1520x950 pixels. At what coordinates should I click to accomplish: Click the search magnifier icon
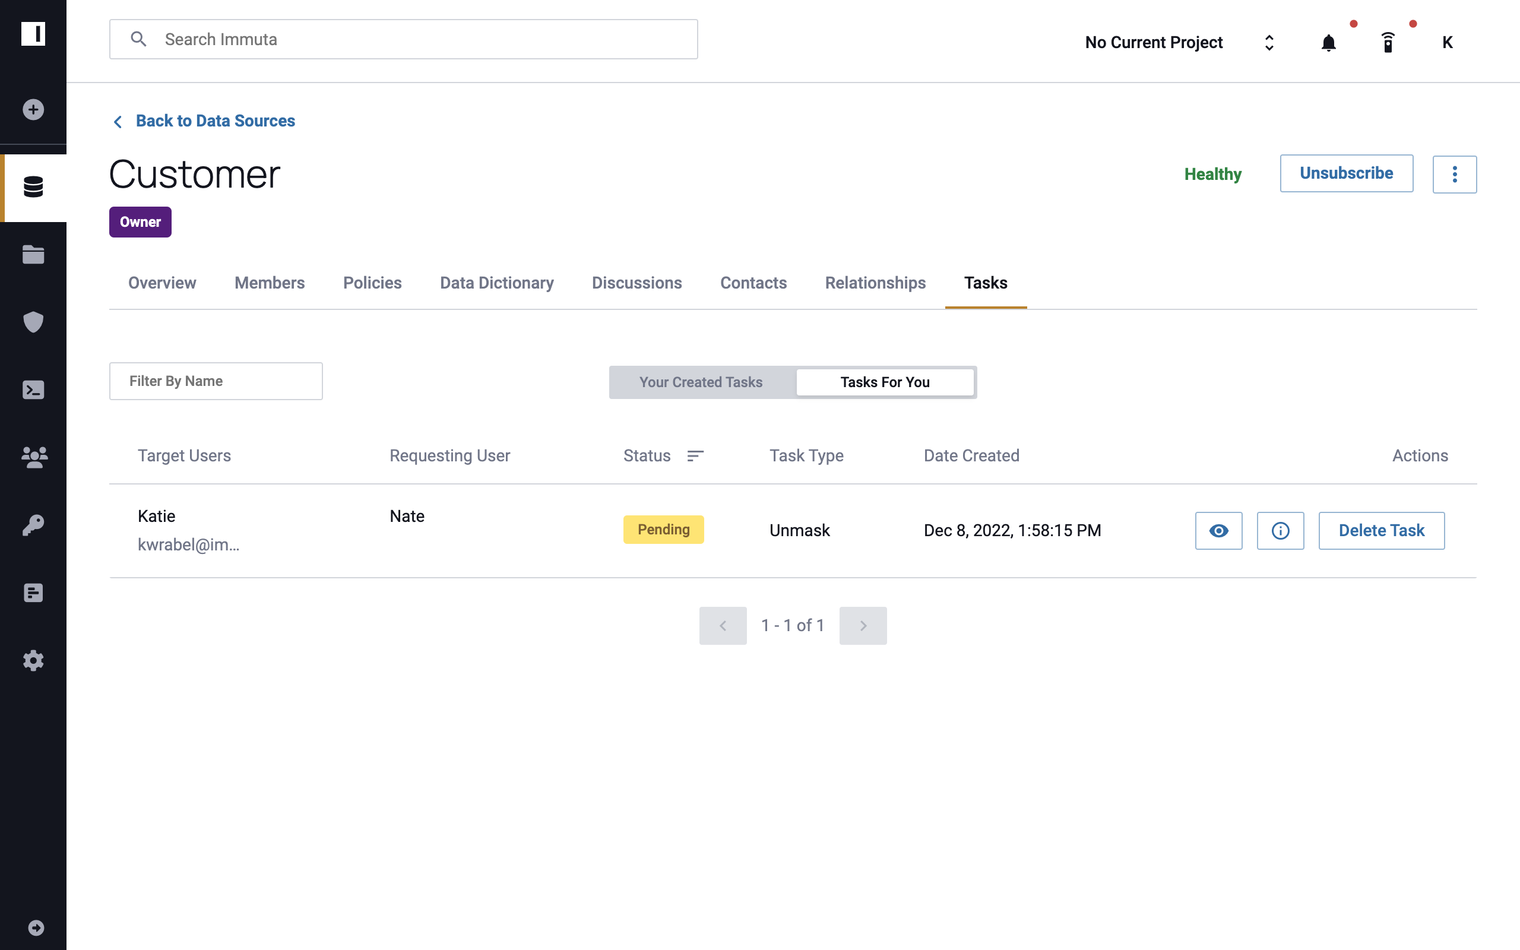138,39
